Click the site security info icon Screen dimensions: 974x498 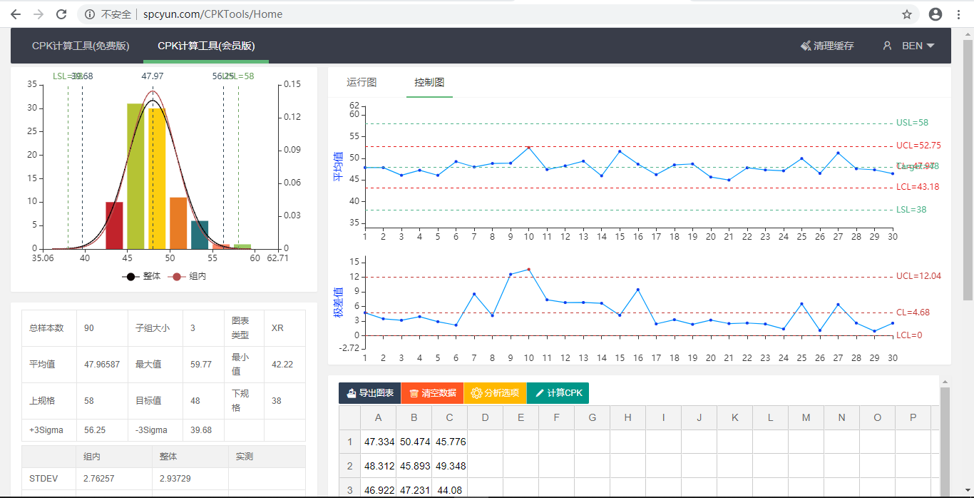(x=90, y=14)
